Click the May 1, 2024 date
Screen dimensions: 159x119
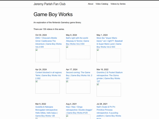tap(102, 35)
